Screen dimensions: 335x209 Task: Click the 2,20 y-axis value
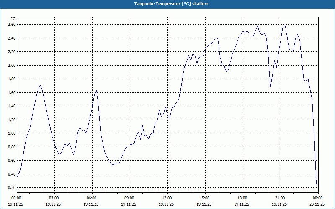point(13,52)
